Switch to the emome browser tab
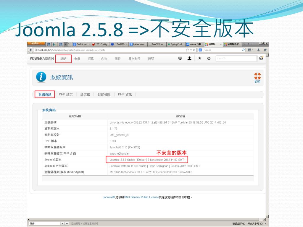Screen dimensions: 303x227 point(195,44)
